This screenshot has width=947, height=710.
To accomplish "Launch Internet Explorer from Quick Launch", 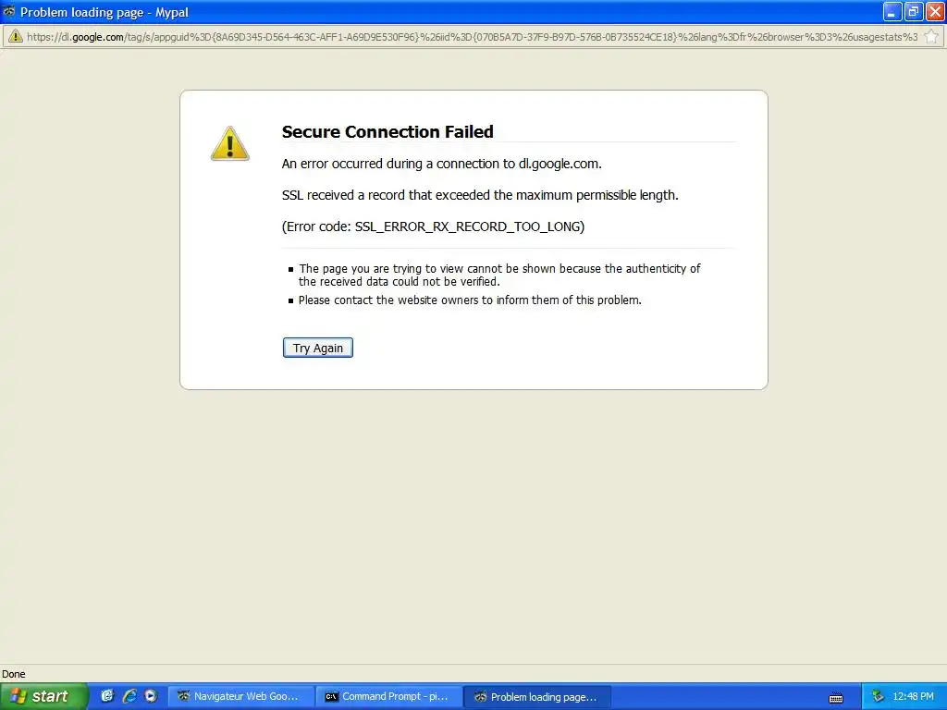I will [x=129, y=696].
